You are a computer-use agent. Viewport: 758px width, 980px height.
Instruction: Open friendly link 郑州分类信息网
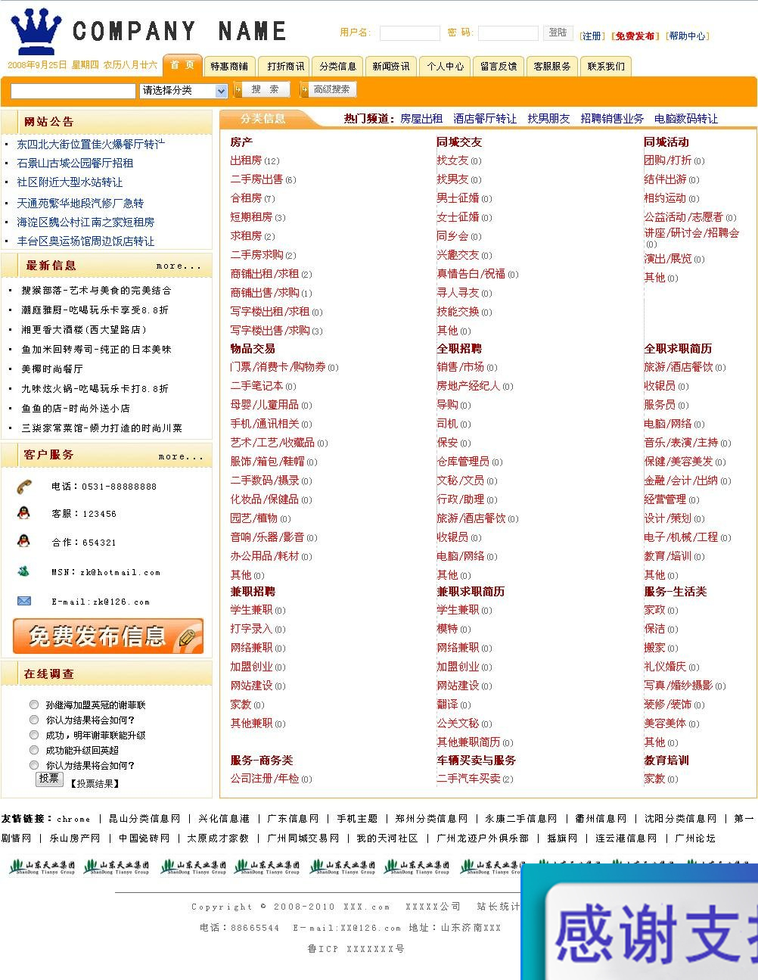point(431,819)
